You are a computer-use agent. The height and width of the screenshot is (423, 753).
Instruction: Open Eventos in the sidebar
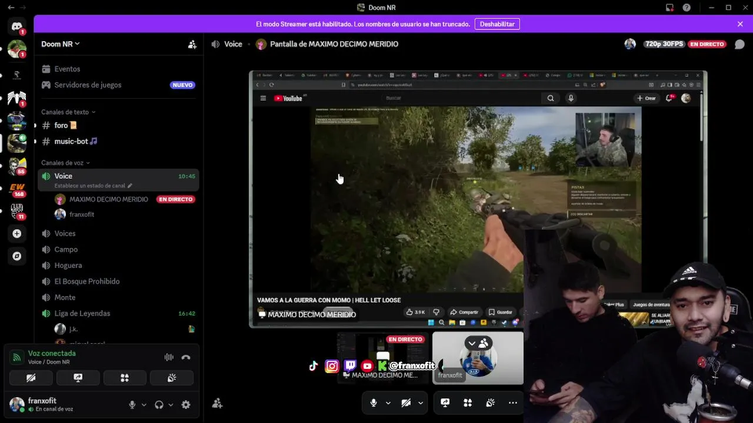tap(118, 69)
